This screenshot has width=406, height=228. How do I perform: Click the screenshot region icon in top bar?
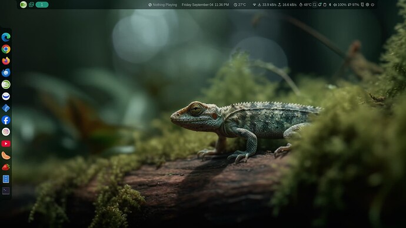[x=314, y=5]
